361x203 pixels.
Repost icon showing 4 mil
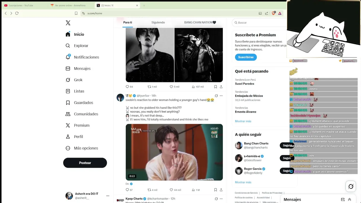pyautogui.click(x=149, y=190)
